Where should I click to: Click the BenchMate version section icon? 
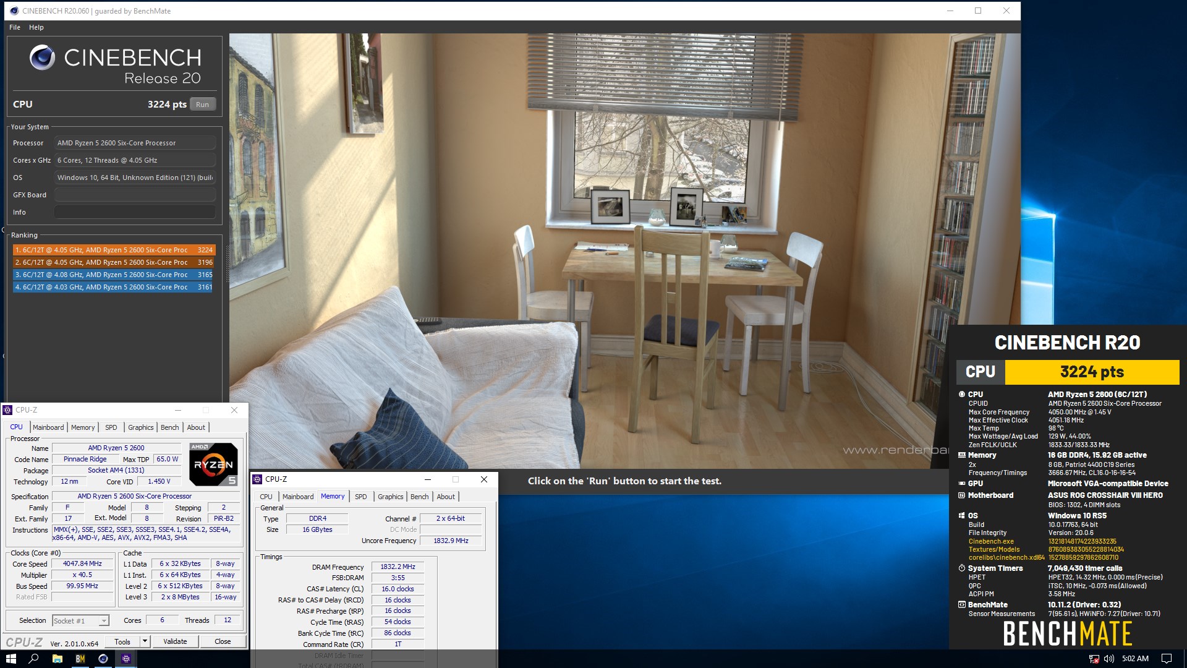coord(961,605)
